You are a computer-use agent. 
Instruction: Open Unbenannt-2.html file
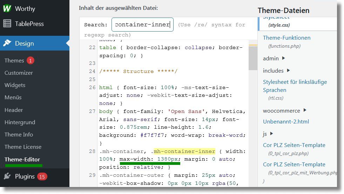pos(286,122)
